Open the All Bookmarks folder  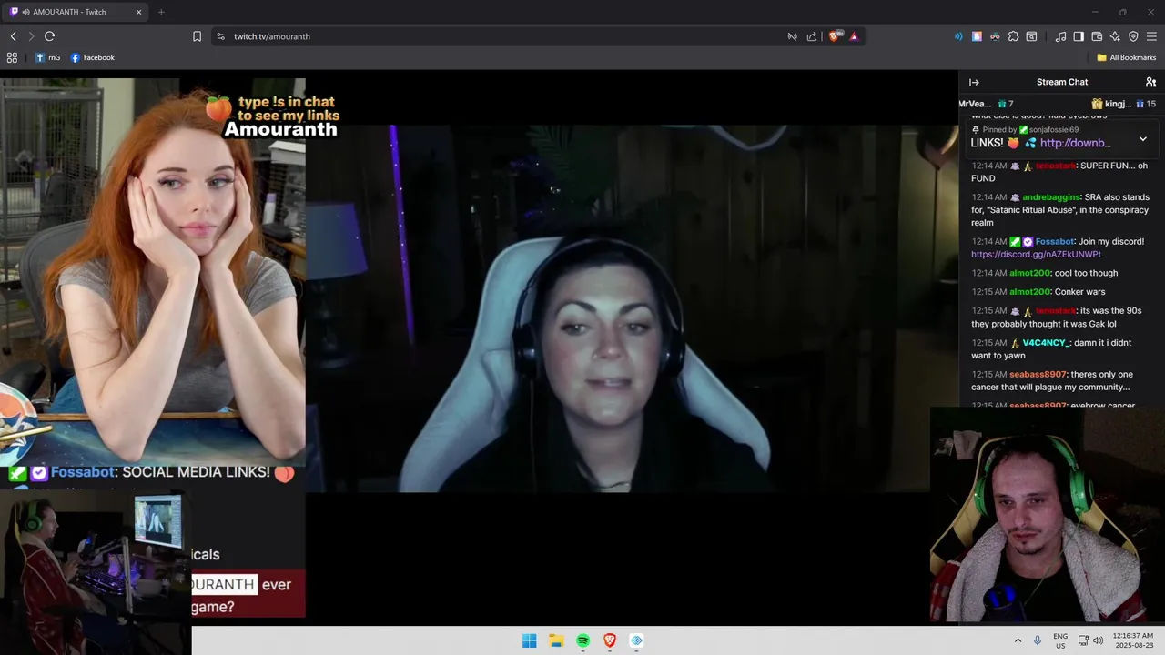(x=1126, y=57)
